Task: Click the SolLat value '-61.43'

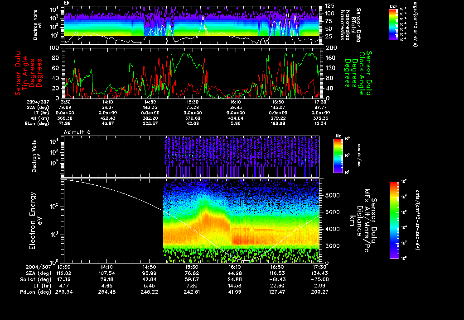Action: tap(277, 280)
